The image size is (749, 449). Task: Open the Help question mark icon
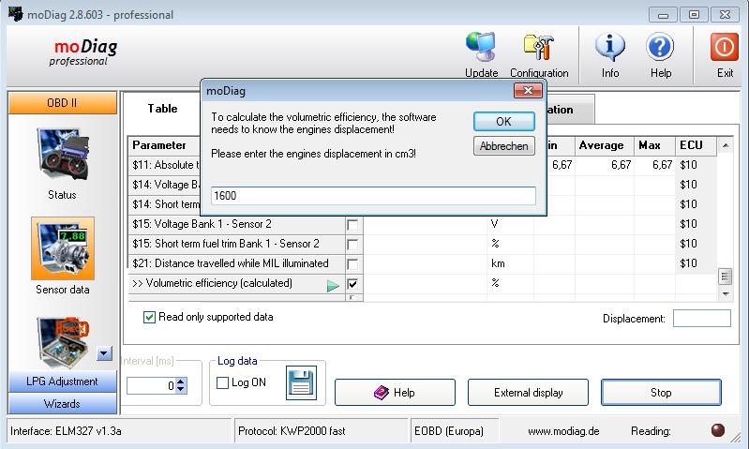point(660,47)
